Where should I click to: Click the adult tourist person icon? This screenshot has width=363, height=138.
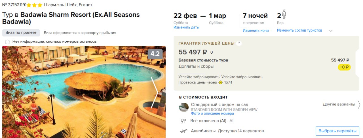[284, 14]
